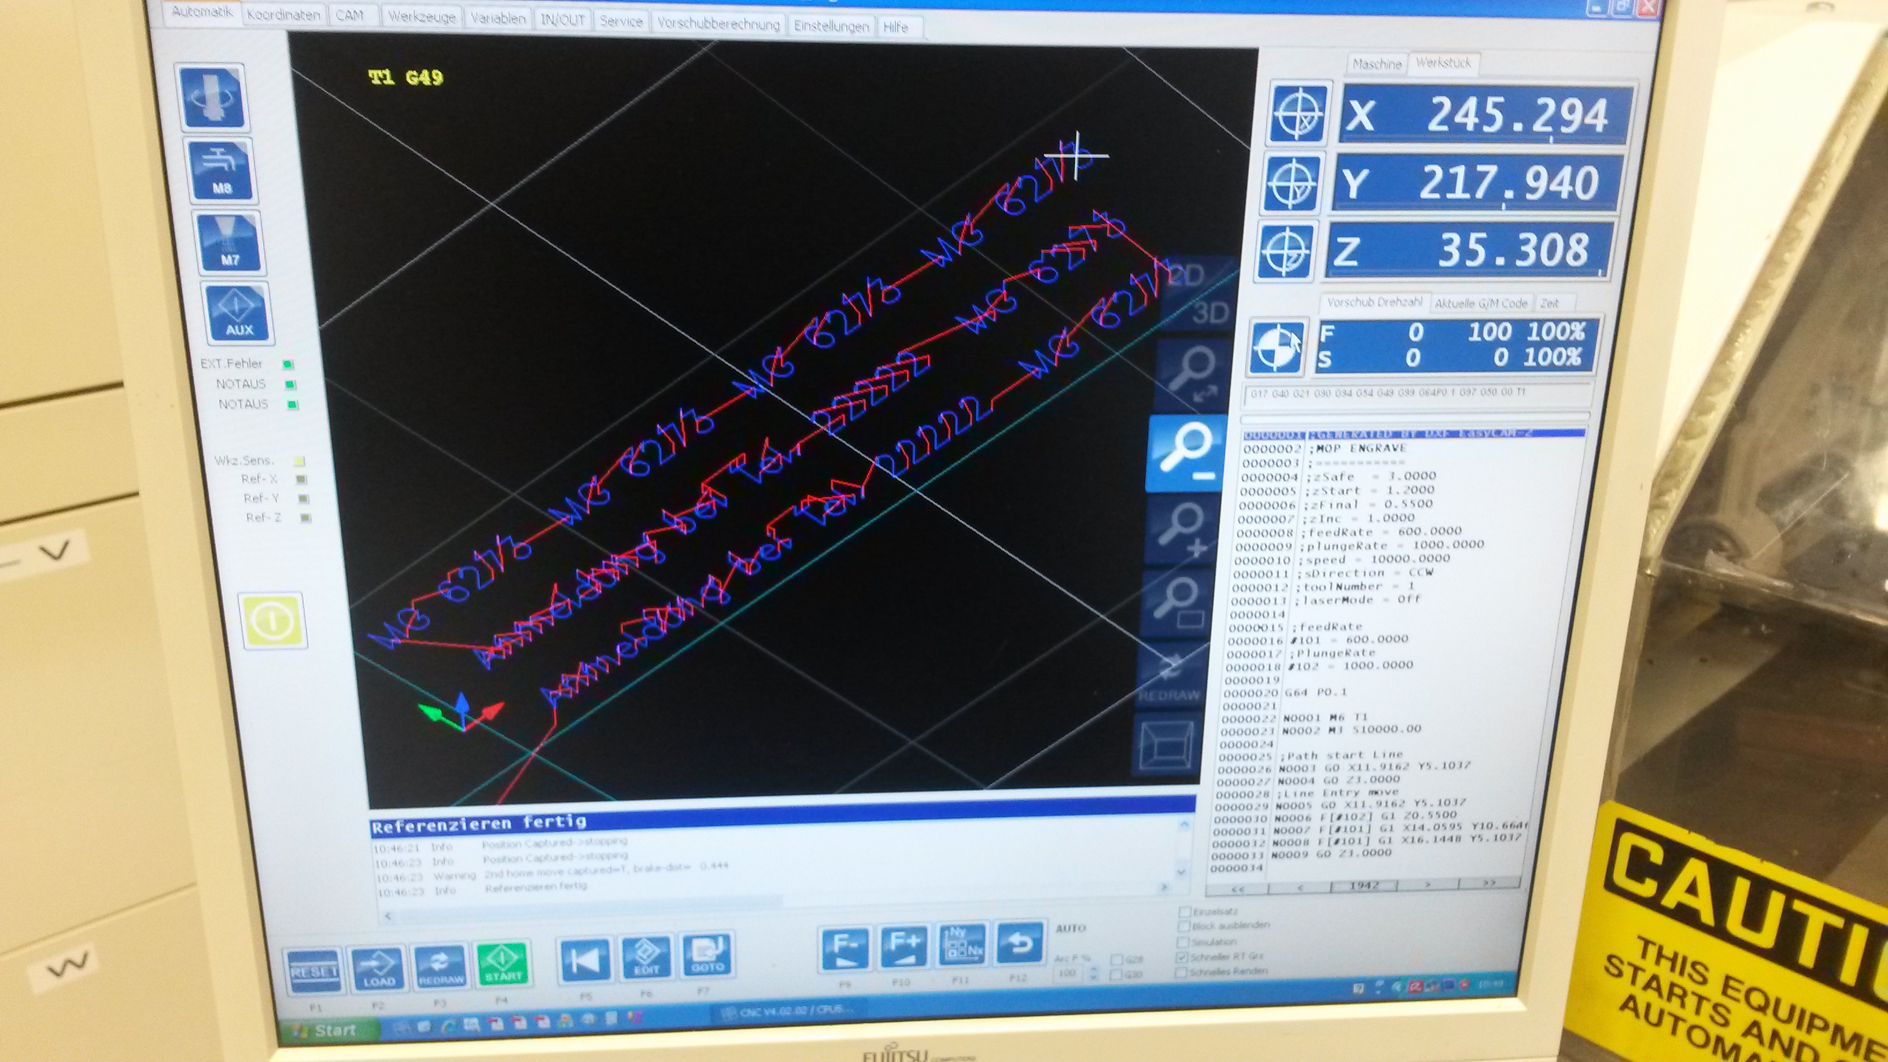Jump to last G-code page with >> button
This screenshot has width=1888, height=1062.
click(x=1488, y=883)
